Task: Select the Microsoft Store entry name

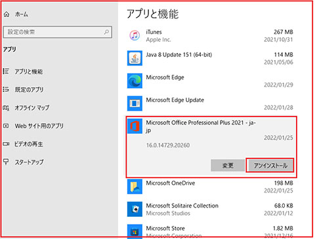Action: (x=165, y=229)
